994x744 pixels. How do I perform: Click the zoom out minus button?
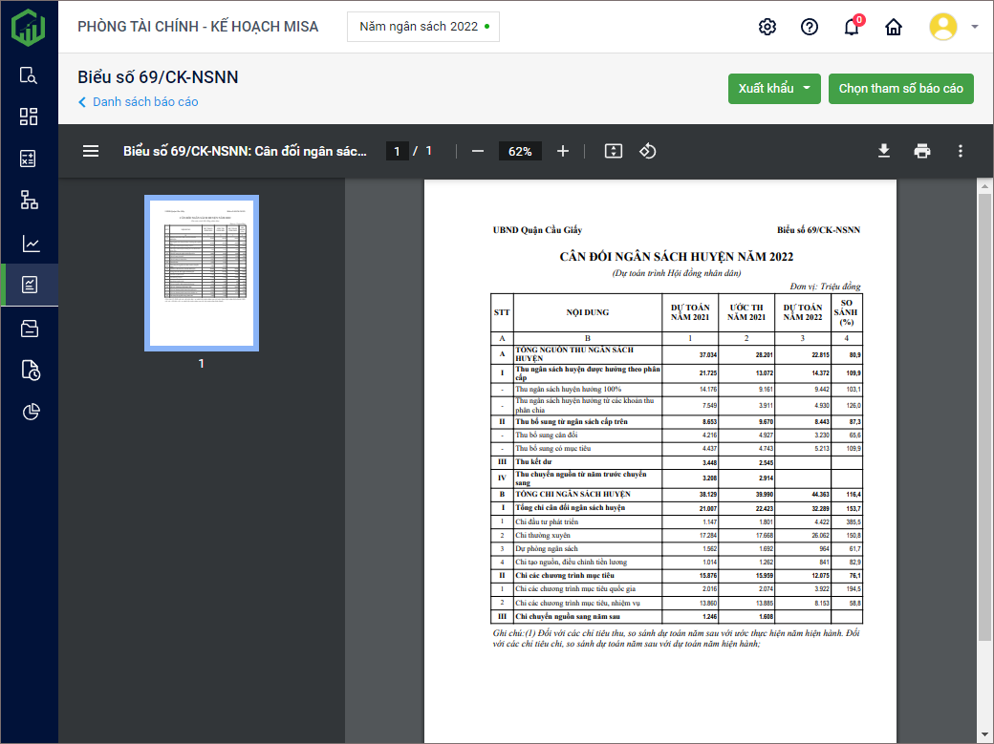478,151
